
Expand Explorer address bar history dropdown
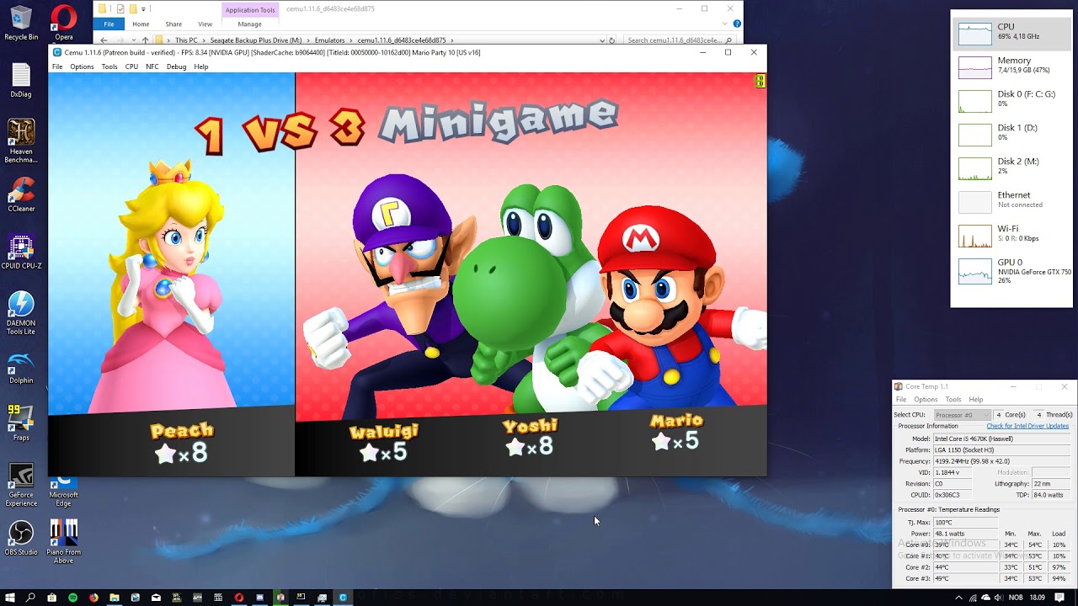click(x=602, y=40)
